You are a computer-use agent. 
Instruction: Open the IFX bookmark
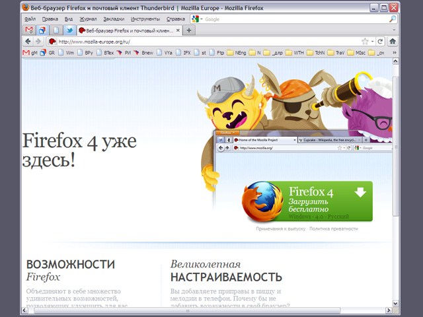tap(184, 53)
